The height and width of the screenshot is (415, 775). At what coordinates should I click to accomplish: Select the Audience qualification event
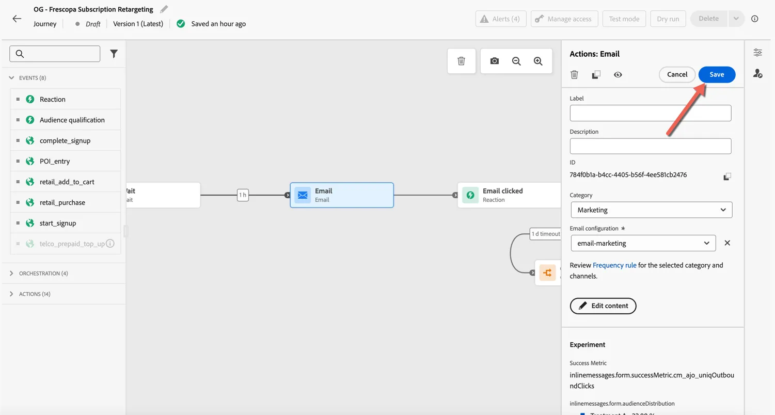pyautogui.click(x=66, y=120)
